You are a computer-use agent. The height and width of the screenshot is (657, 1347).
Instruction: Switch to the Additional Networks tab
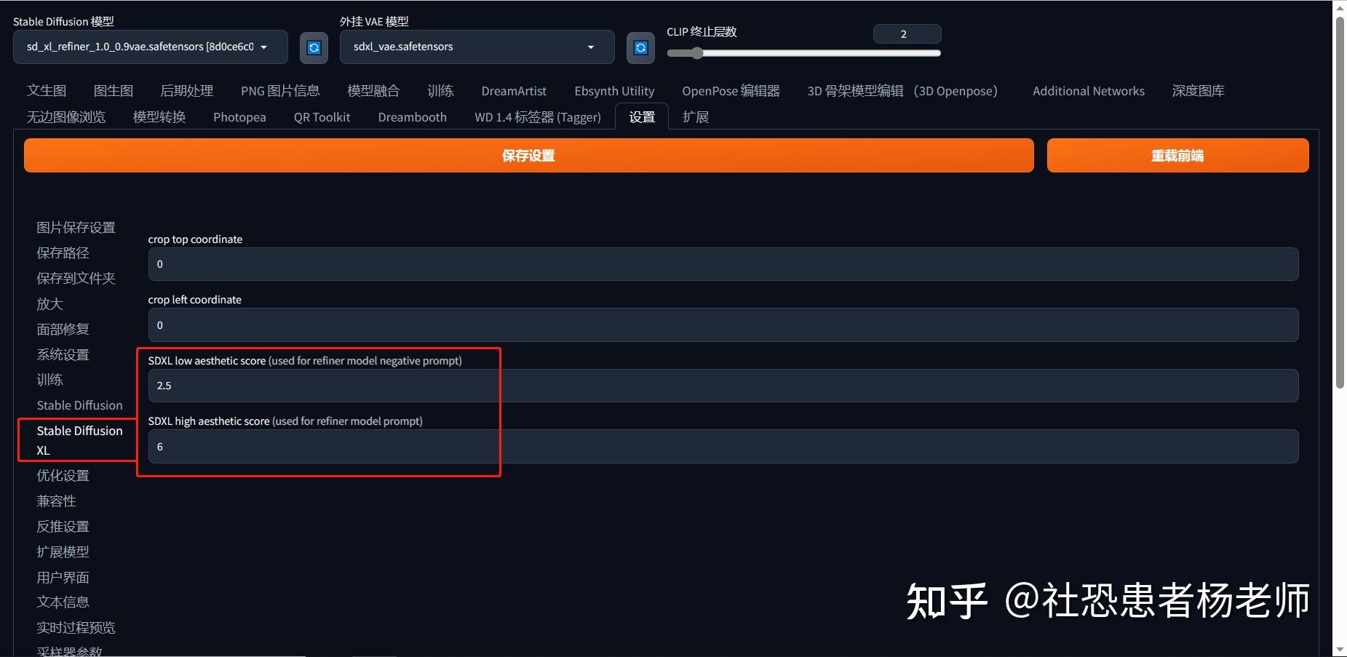(1088, 90)
